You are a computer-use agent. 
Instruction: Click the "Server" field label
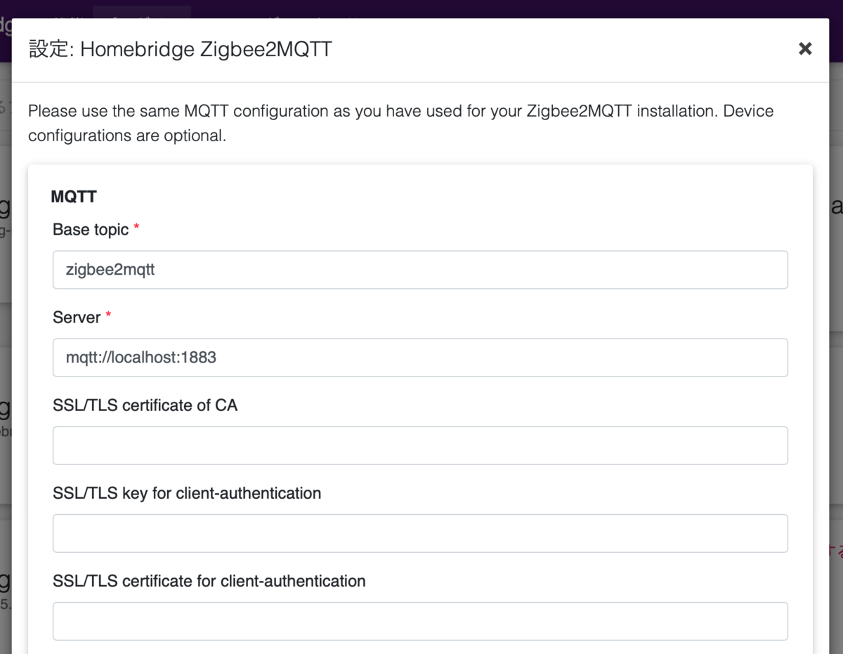(x=77, y=318)
